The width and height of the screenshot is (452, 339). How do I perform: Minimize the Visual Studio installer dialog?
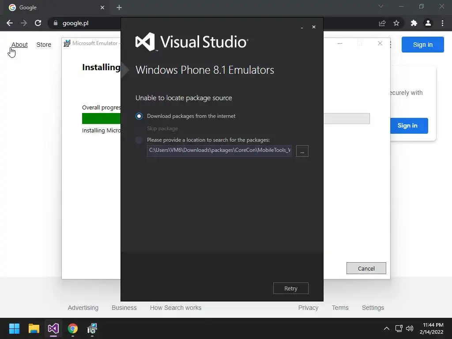pos(302,27)
